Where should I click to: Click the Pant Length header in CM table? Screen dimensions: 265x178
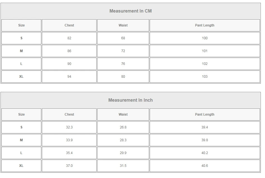pos(204,25)
